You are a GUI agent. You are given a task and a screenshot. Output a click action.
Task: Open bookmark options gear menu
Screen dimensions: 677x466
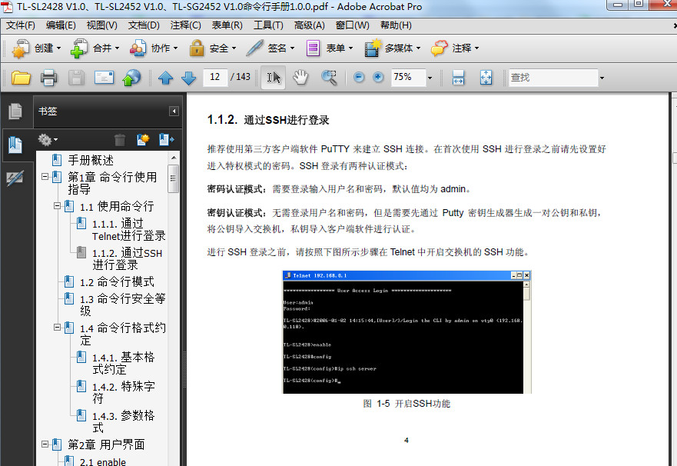point(48,139)
